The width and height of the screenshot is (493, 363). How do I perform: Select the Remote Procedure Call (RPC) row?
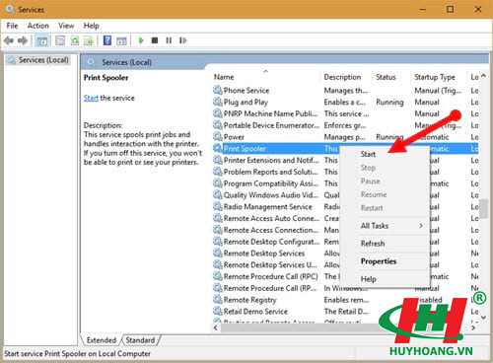[345, 276]
